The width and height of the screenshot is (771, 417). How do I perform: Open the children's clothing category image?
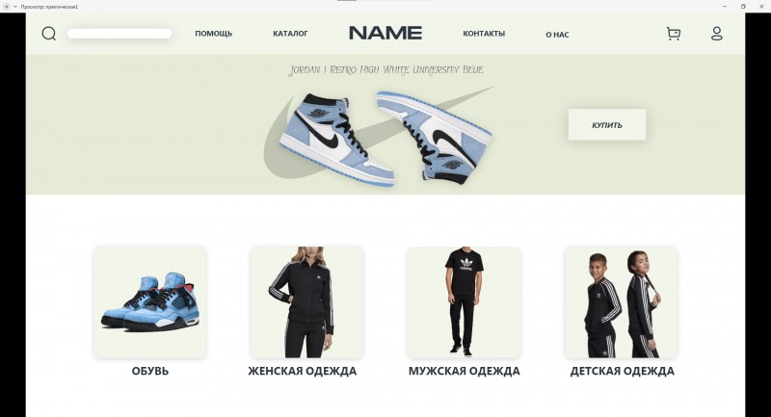pyautogui.click(x=621, y=302)
